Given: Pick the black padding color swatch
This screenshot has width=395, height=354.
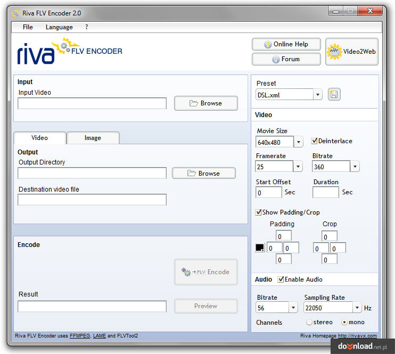Looking at the screenshot, I should point(260,248).
